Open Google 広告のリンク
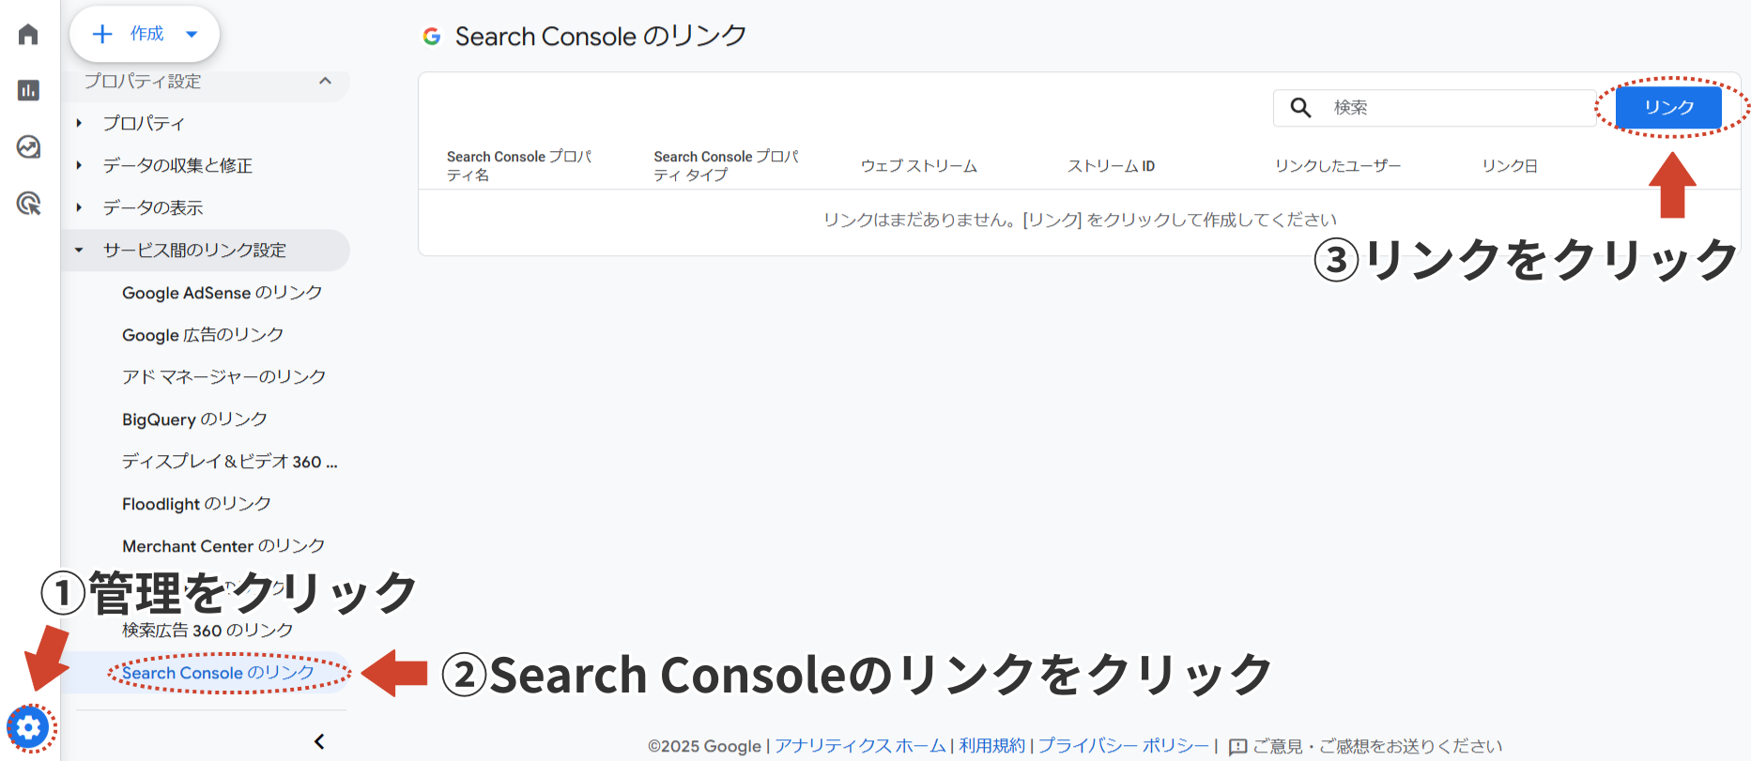This screenshot has height=761, width=1751. 203,335
